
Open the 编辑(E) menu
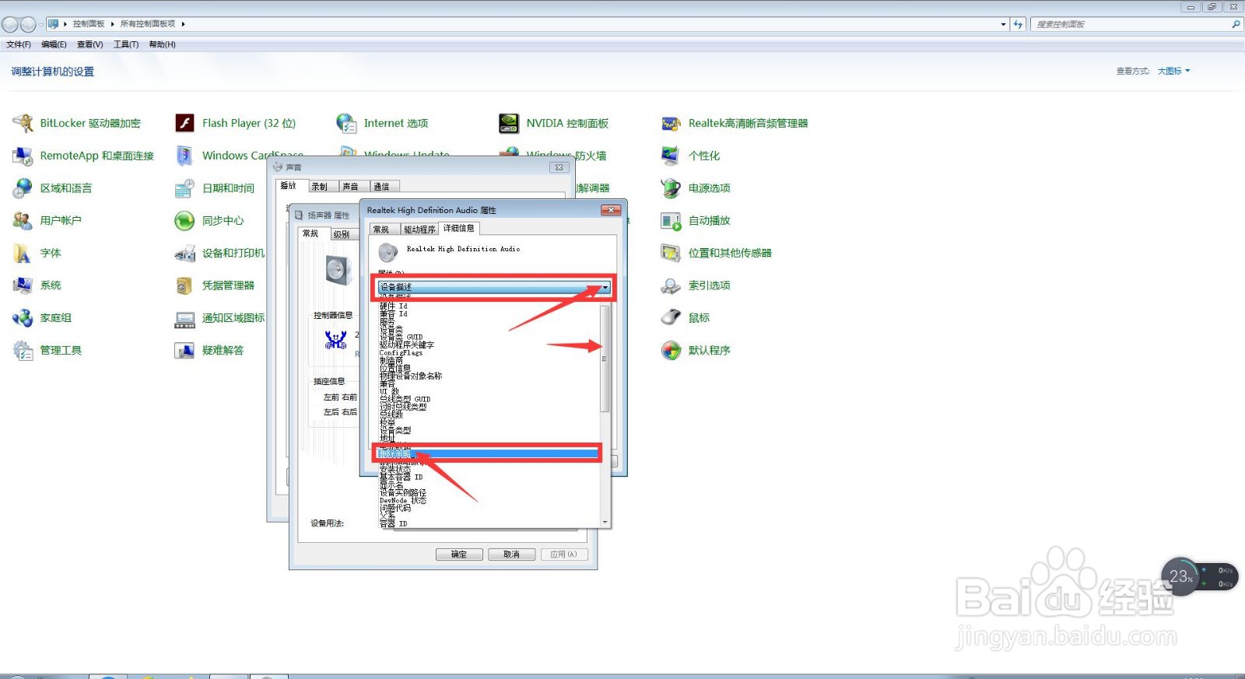coord(54,44)
